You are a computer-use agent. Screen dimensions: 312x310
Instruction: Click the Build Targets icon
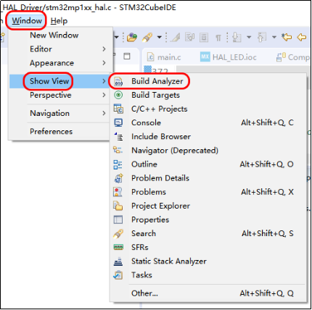click(118, 95)
